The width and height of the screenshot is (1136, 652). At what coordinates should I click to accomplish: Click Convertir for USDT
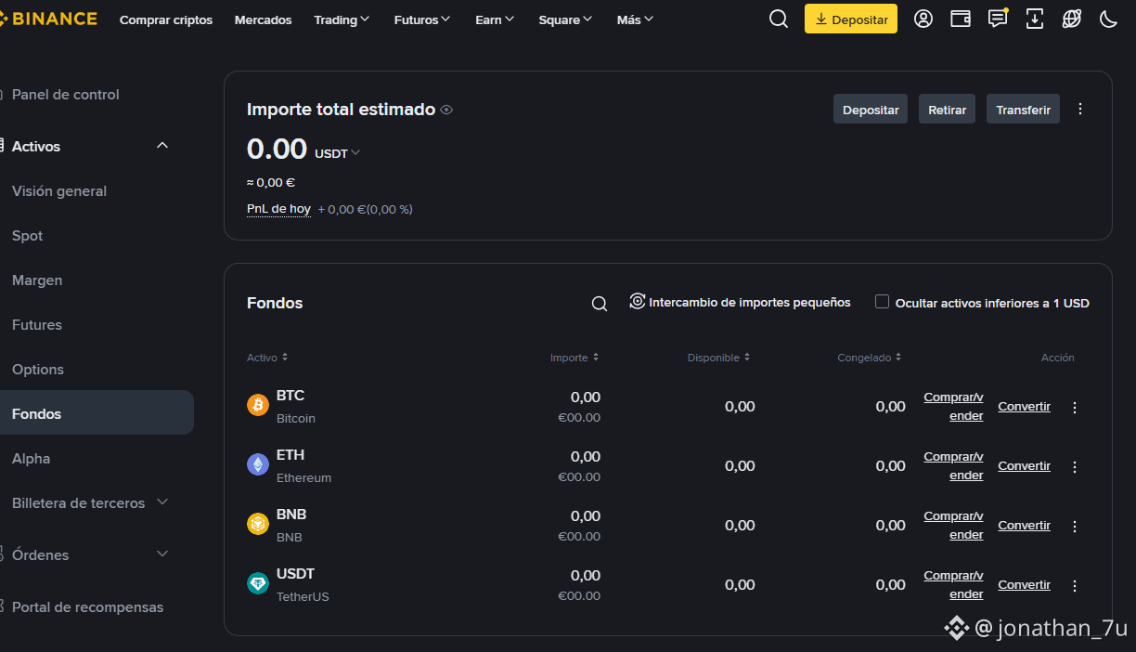click(x=1025, y=585)
